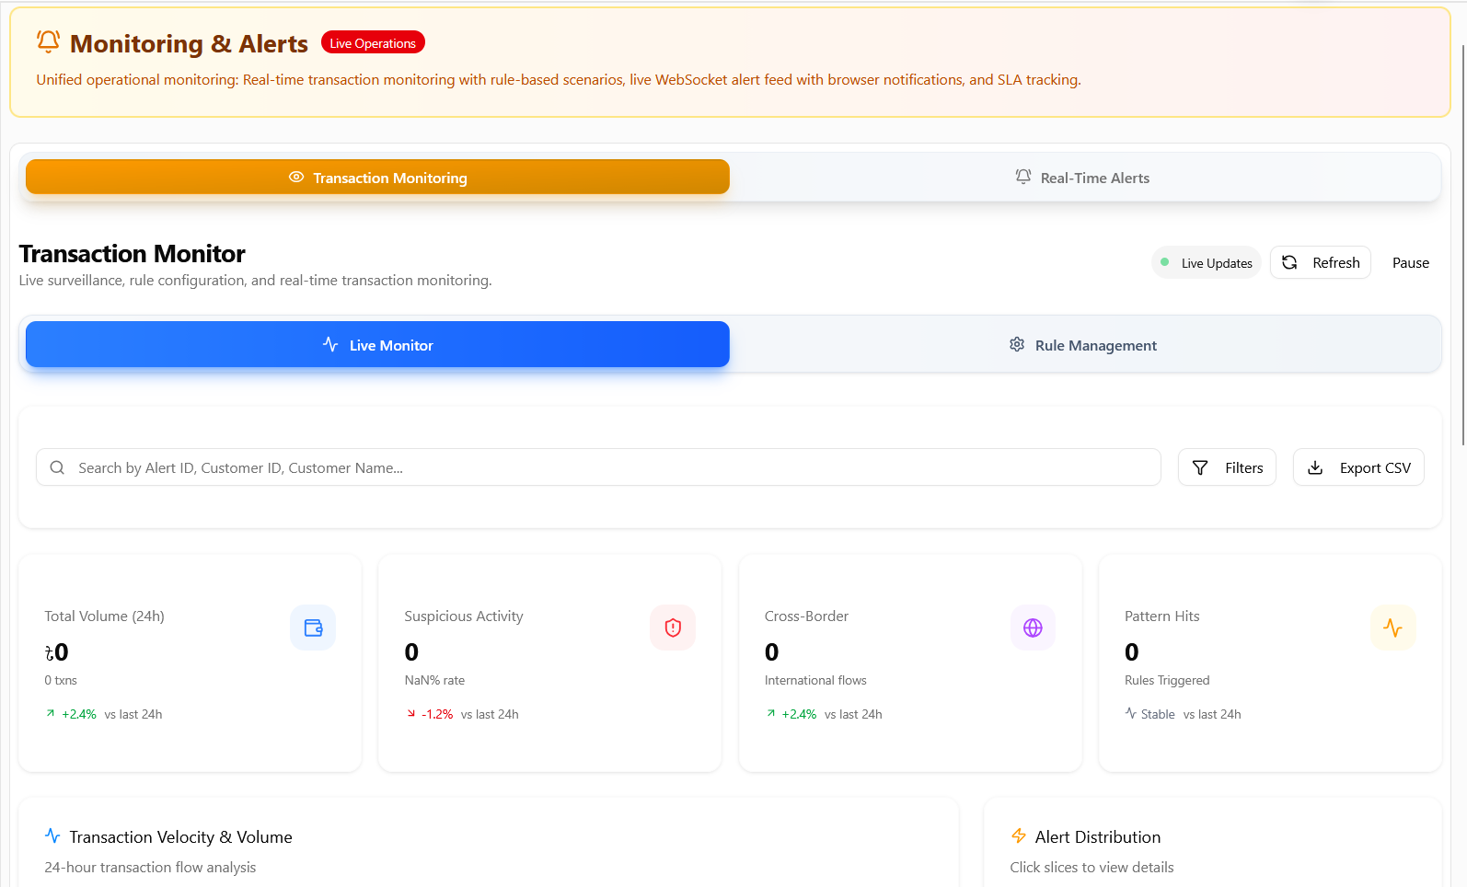Toggle the Live Updates indicator
1467x887 pixels.
click(1207, 263)
